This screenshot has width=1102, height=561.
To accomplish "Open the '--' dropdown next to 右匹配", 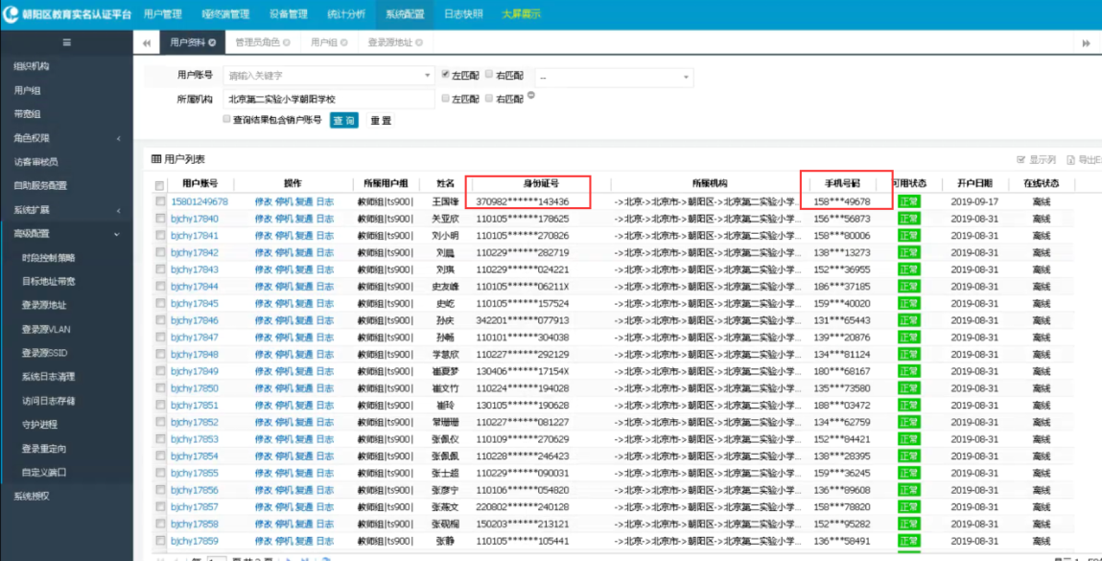I will tap(614, 78).
